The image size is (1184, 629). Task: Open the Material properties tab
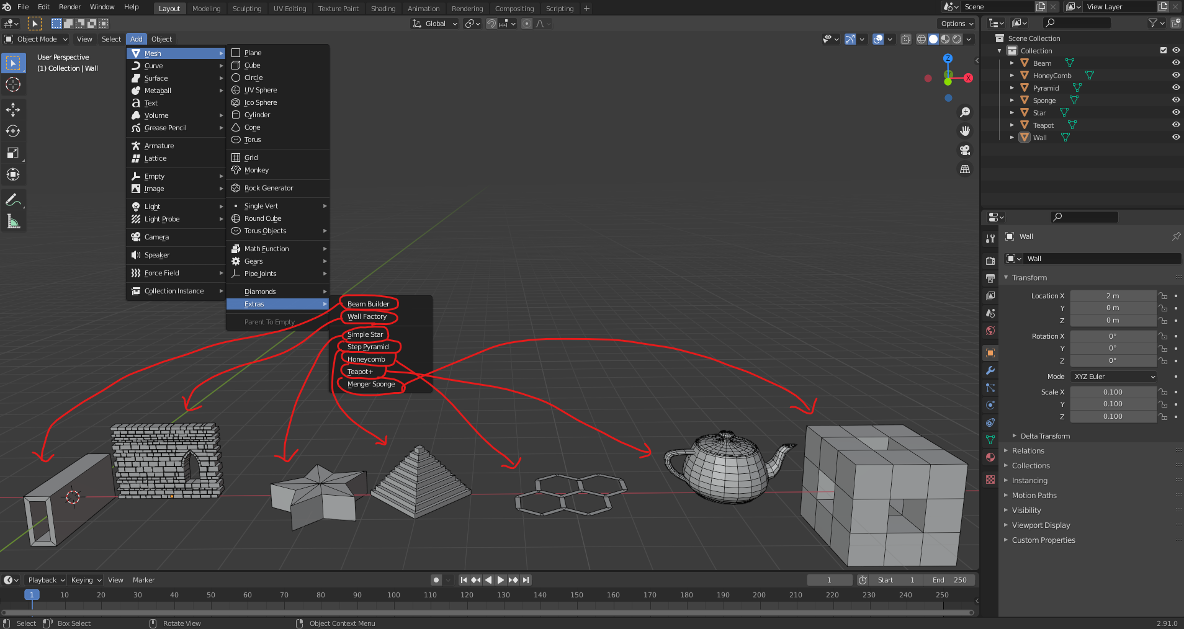990,457
